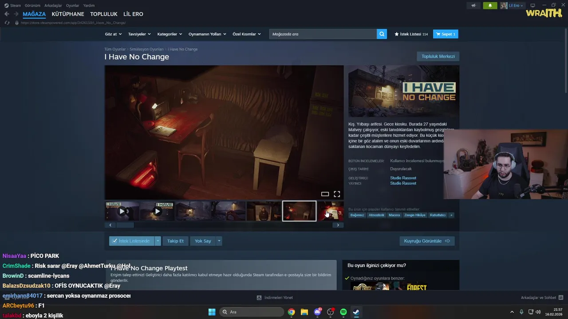Open the Arkadaşlar menu

pos(53,5)
